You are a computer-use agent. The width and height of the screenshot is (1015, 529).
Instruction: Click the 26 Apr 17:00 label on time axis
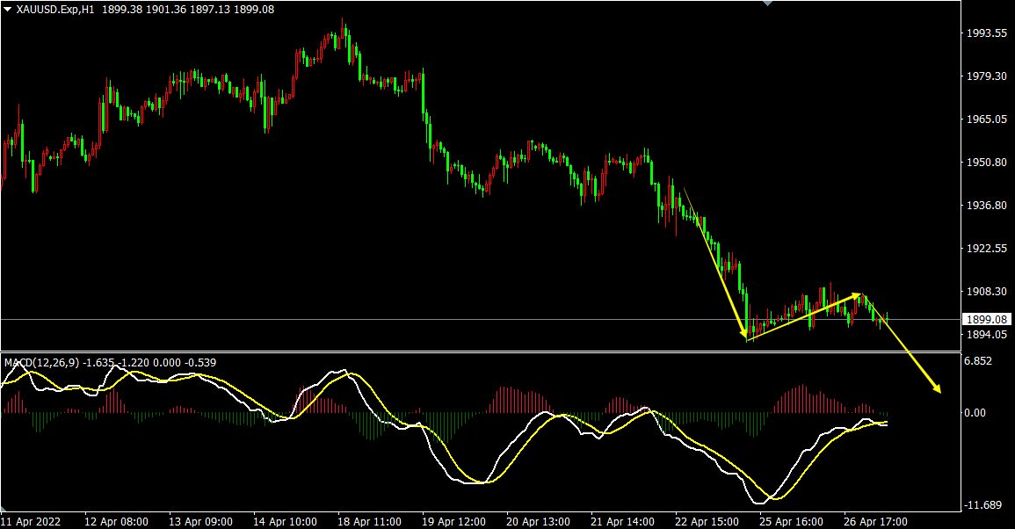point(875,521)
